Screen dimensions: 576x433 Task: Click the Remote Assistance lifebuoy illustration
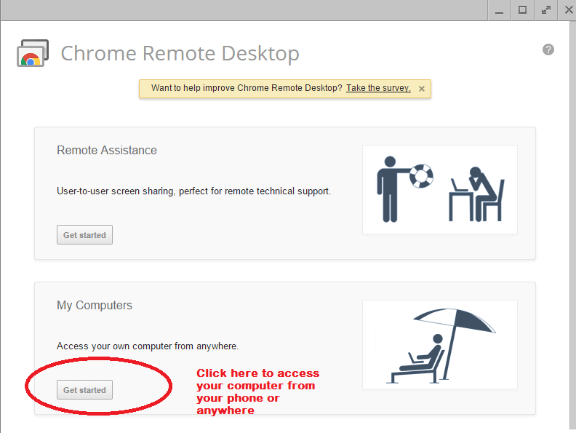click(440, 189)
